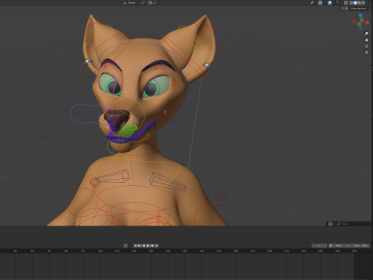Jump to timeline start frame

tap(135, 246)
